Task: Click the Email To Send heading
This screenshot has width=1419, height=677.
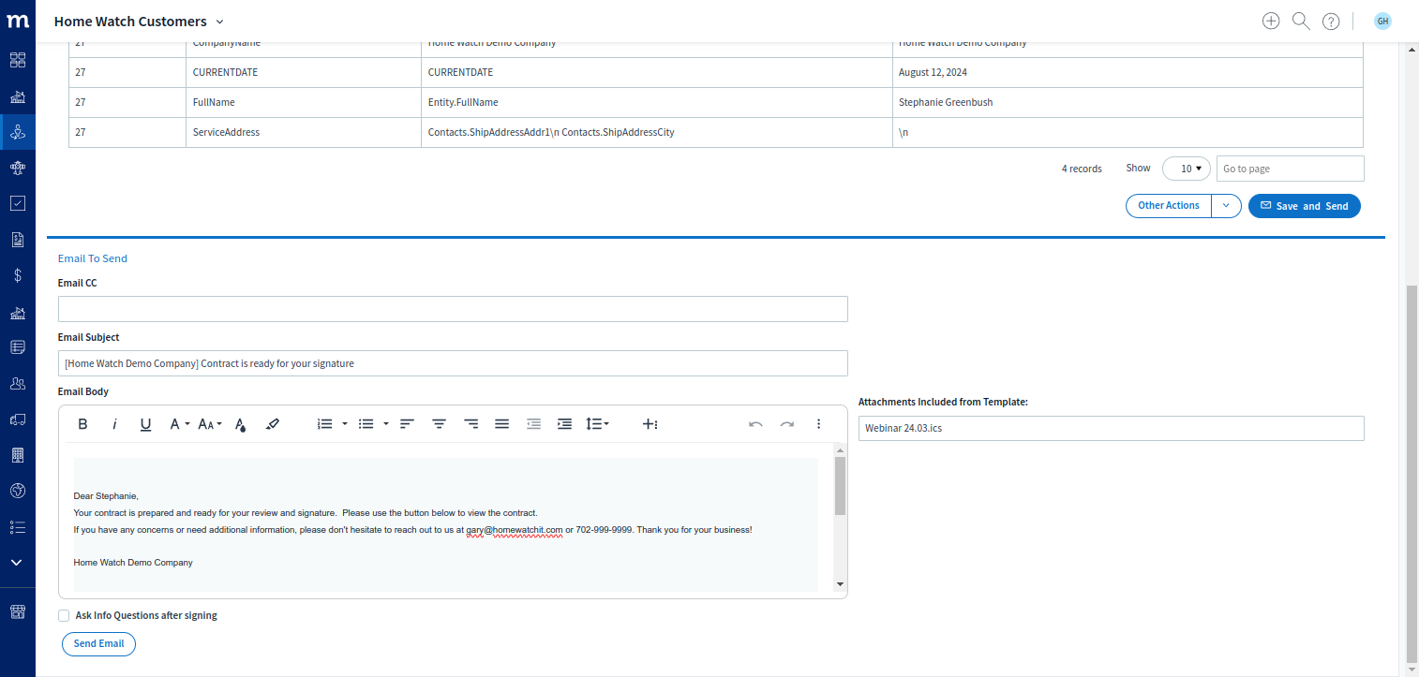Action: pyautogui.click(x=93, y=258)
